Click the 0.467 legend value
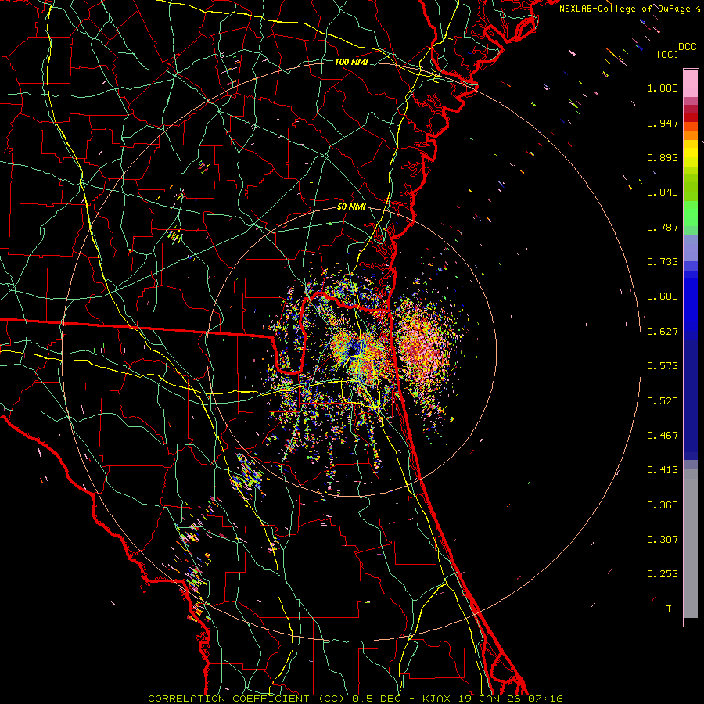The width and height of the screenshot is (704, 704). (663, 436)
